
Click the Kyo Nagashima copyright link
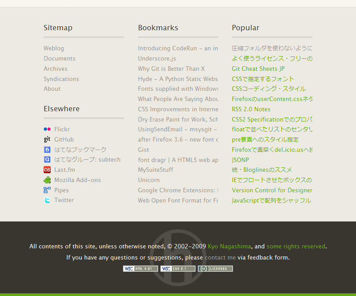pyautogui.click(x=230, y=246)
